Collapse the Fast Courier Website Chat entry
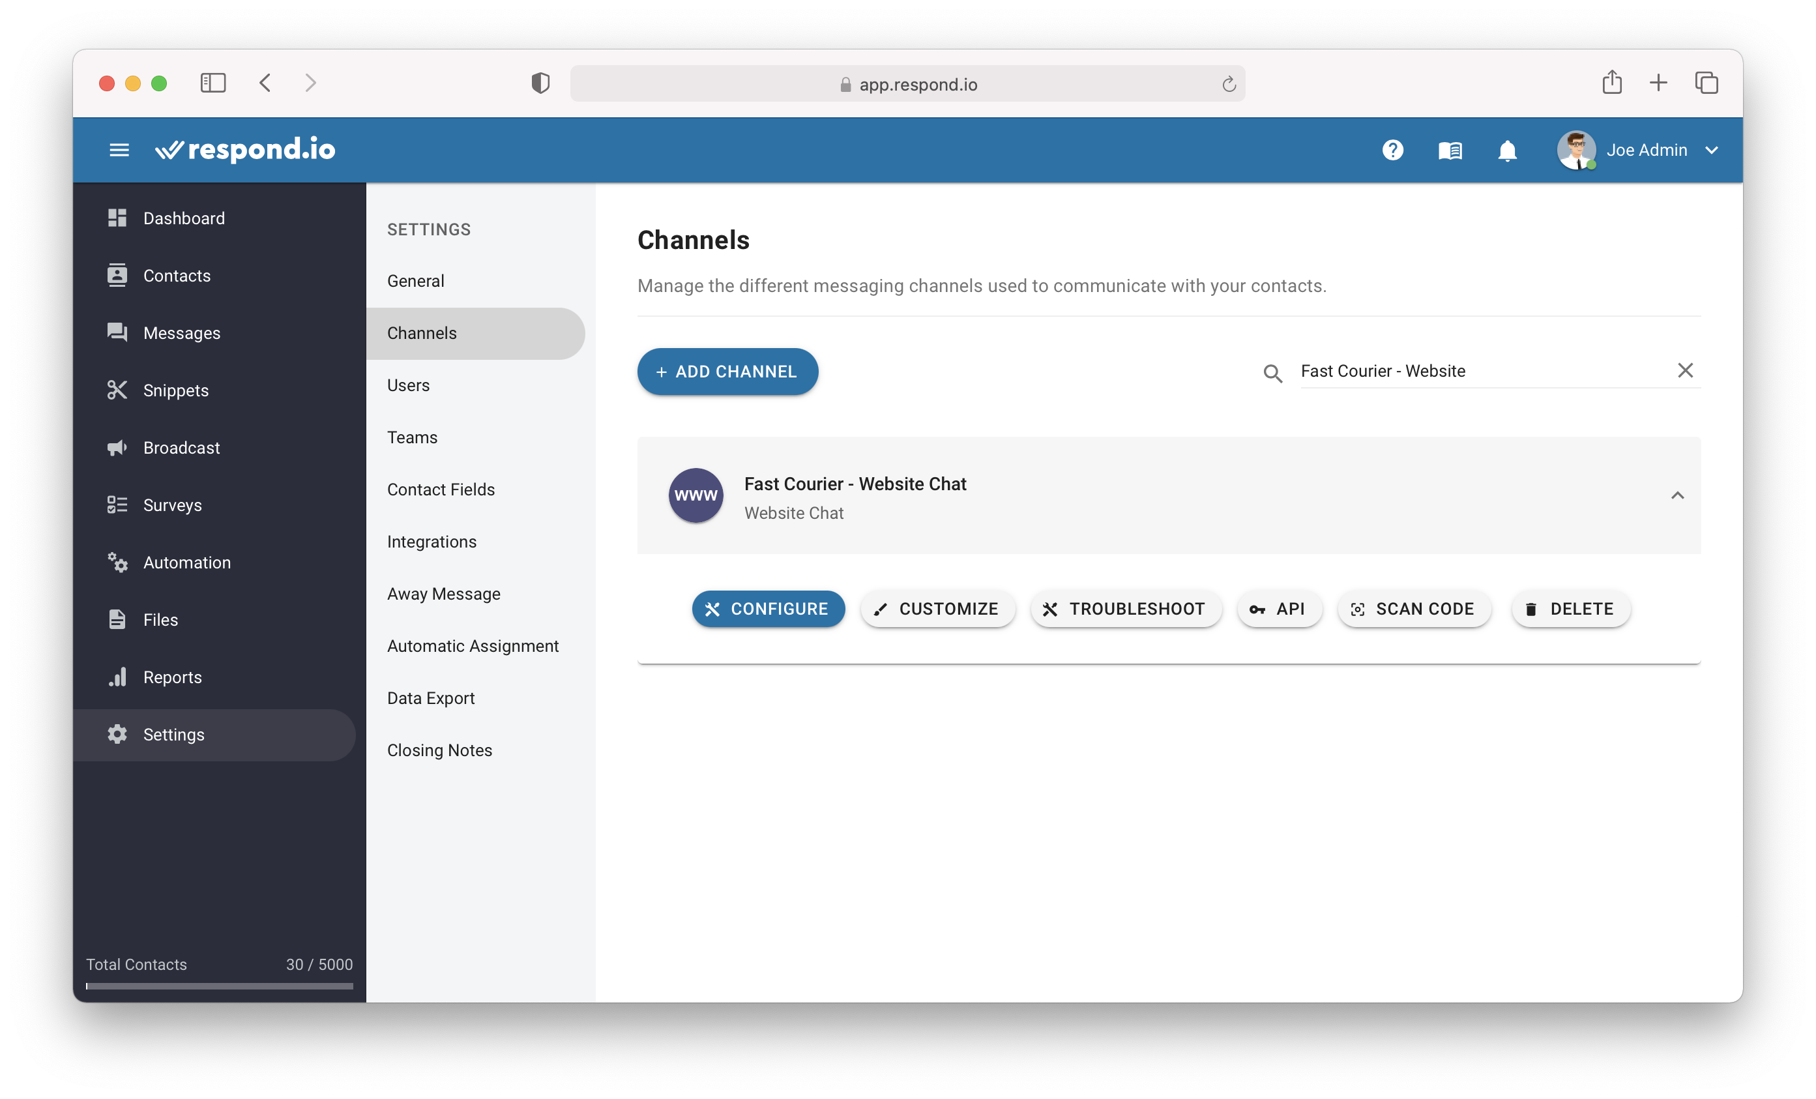The width and height of the screenshot is (1816, 1099). (x=1676, y=495)
